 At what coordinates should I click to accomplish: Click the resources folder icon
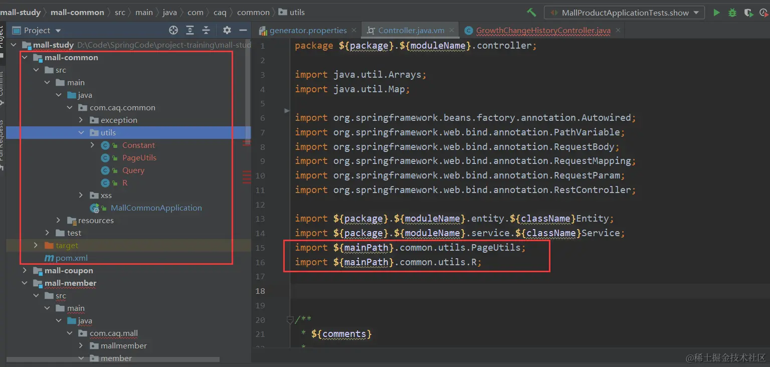[72, 221]
